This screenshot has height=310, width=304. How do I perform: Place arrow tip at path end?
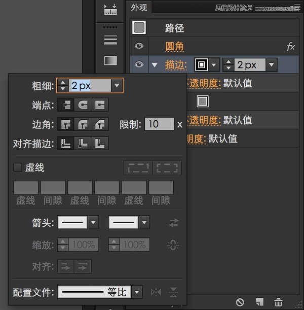(83, 267)
